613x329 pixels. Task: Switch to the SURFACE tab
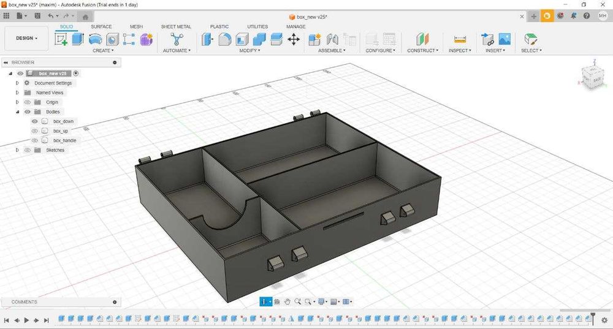(101, 26)
